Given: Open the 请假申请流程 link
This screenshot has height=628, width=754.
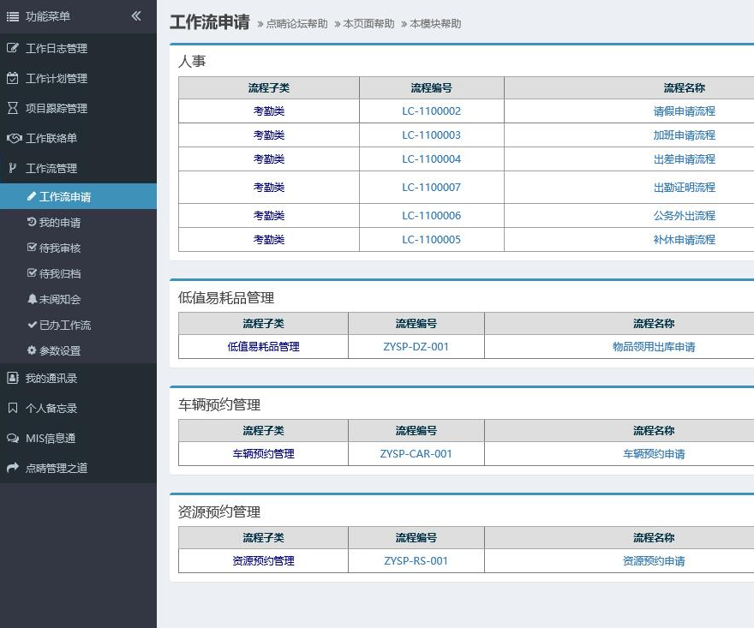Looking at the screenshot, I should [x=684, y=111].
